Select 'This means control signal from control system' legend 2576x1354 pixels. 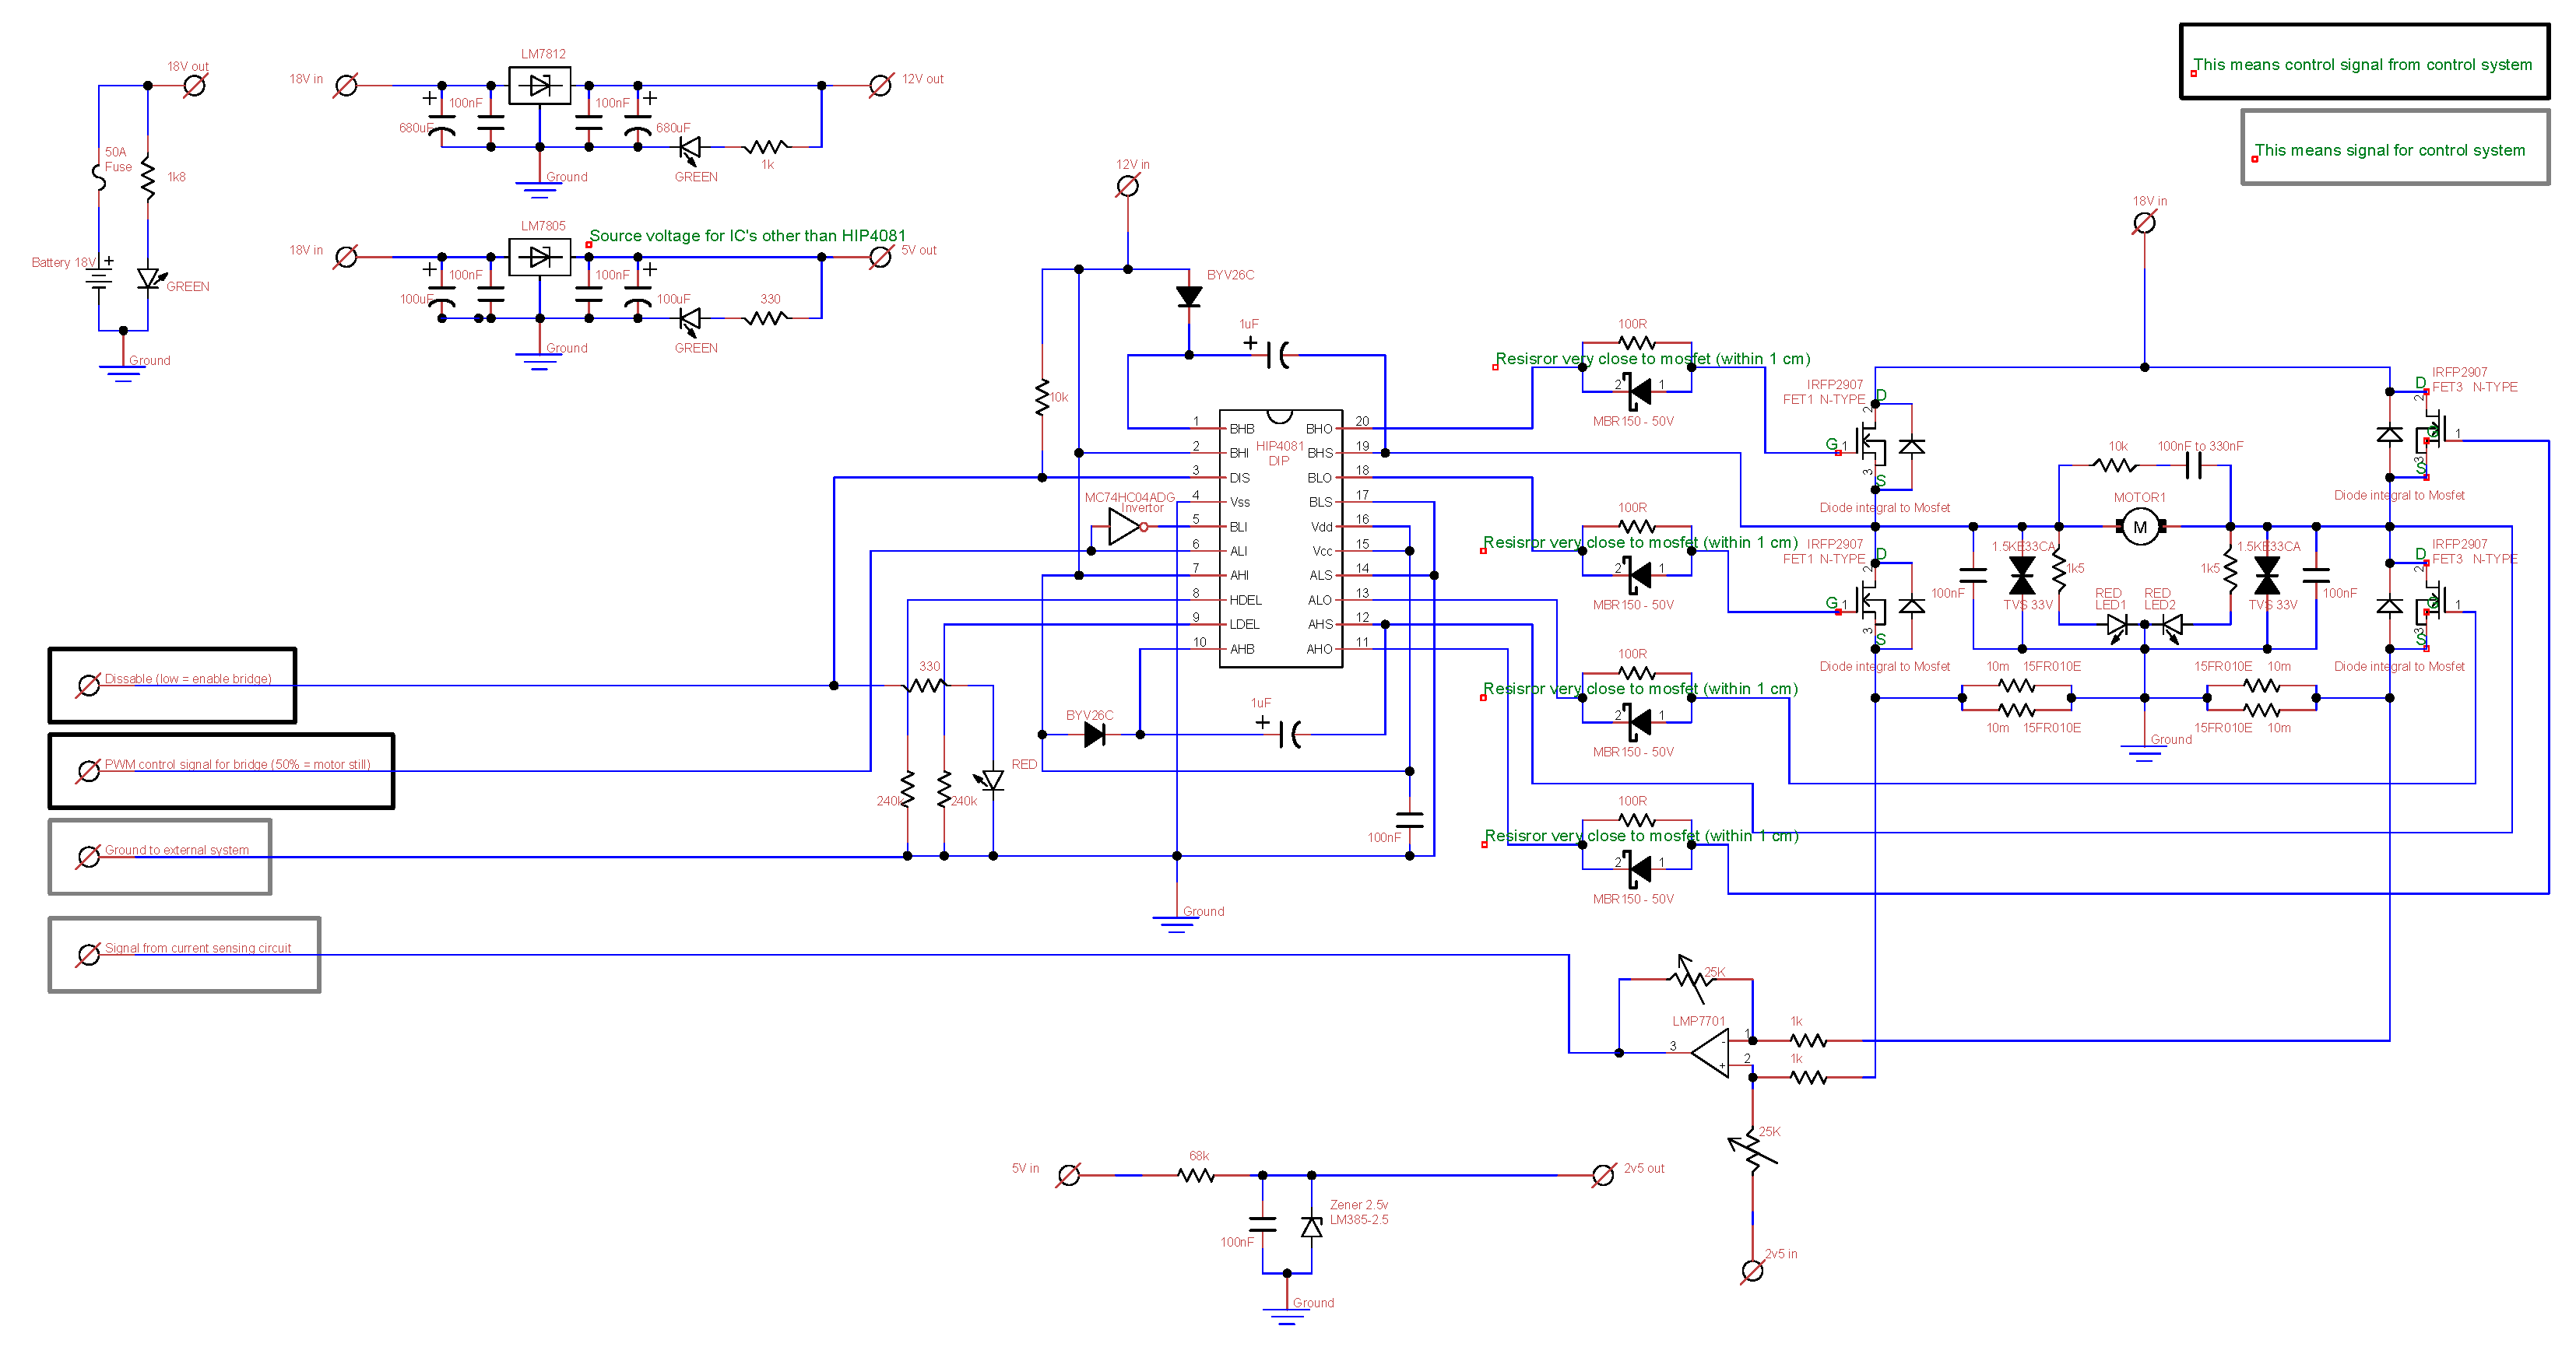click(2362, 65)
